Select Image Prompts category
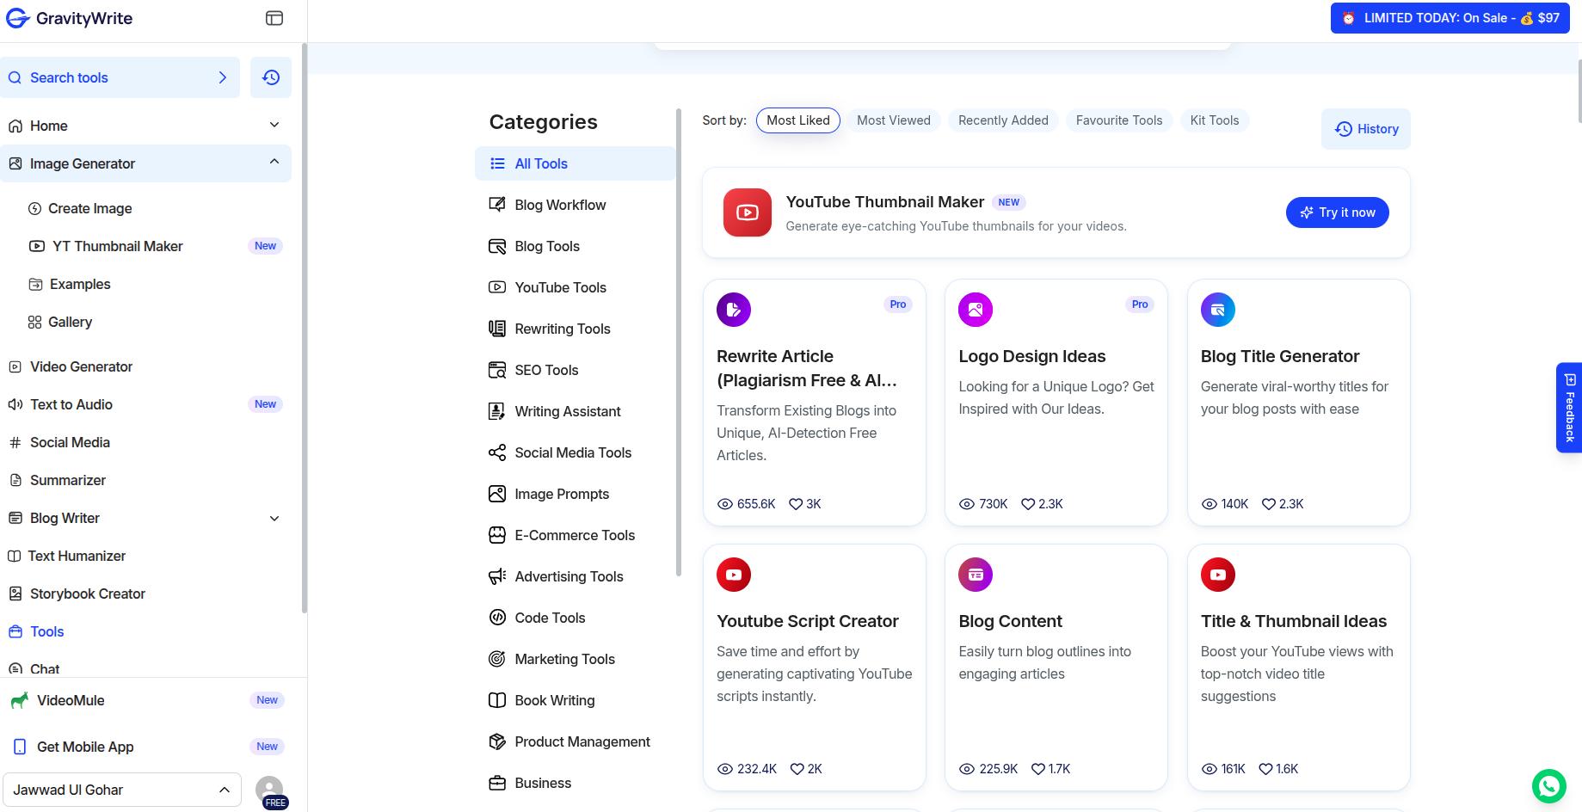 pyautogui.click(x=575, y=494)
